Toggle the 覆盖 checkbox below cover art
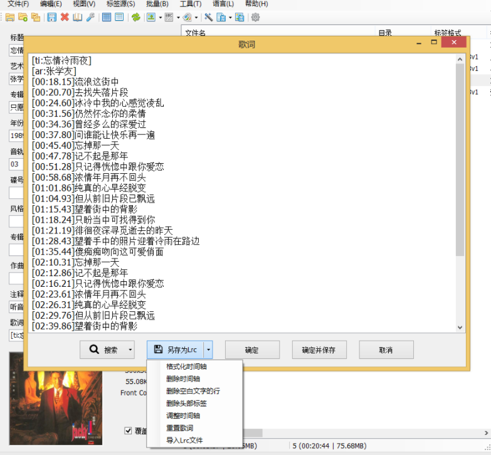The width and height of the screenshot is (491, 455). (x=129, y=431)
